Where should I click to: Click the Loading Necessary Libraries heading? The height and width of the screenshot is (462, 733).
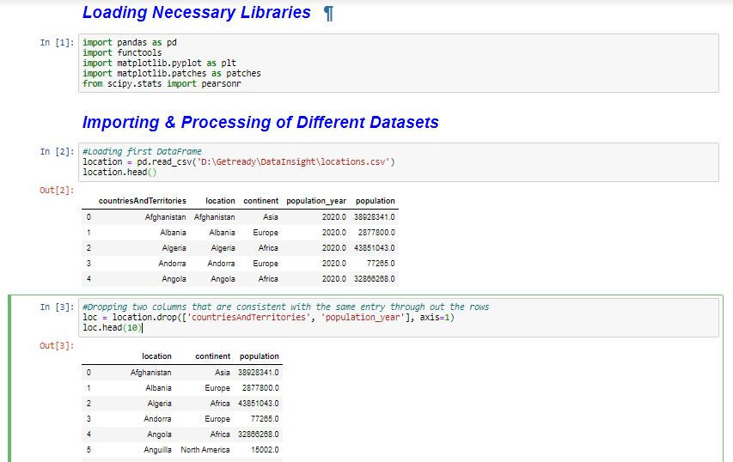pos(196,13)
